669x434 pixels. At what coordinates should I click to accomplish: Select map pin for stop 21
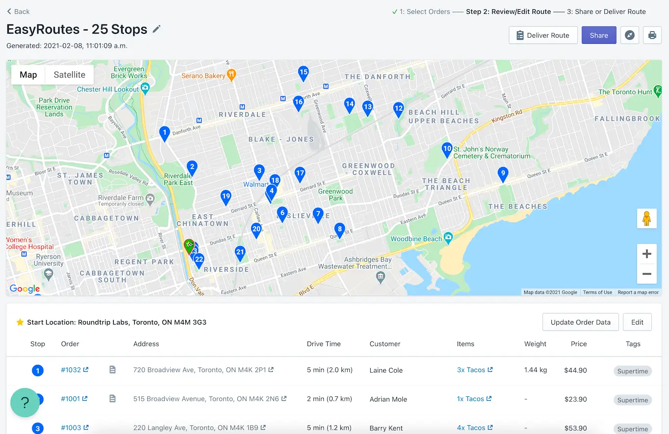tap(240, 254)
